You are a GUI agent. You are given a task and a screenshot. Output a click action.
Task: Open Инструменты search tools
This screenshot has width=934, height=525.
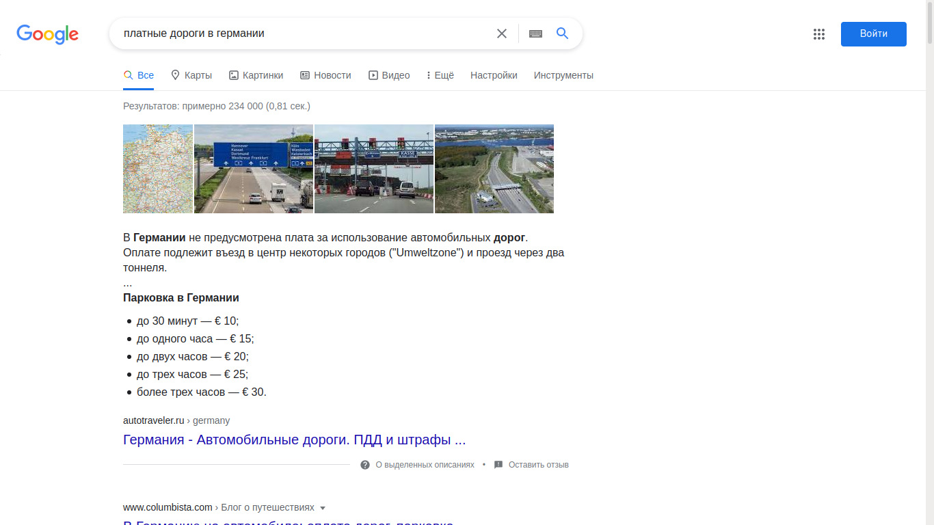pyautogui.click(x=563, y=75)
